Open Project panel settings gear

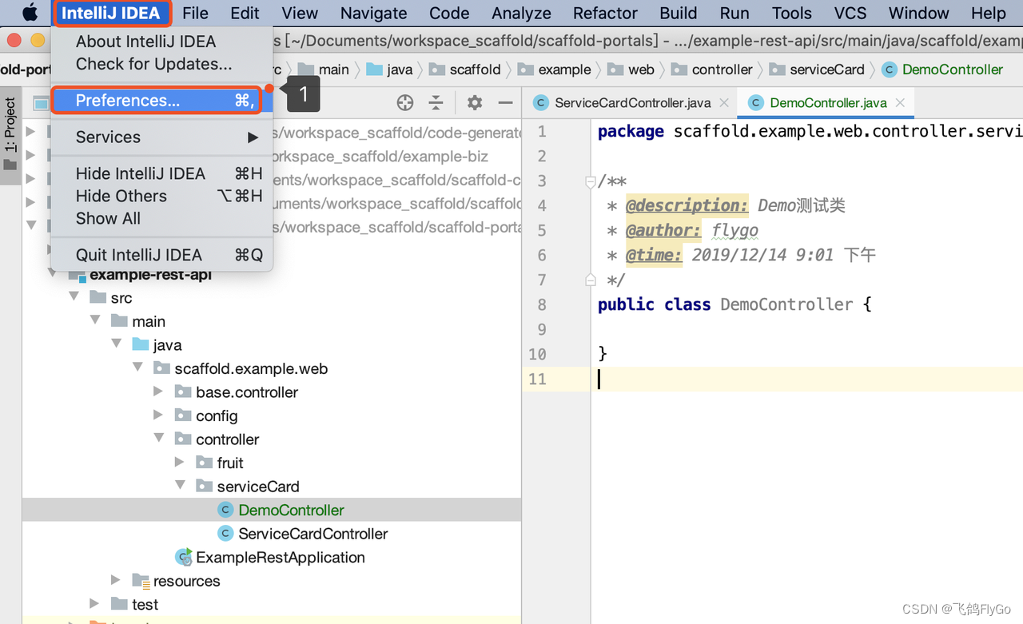475,102
